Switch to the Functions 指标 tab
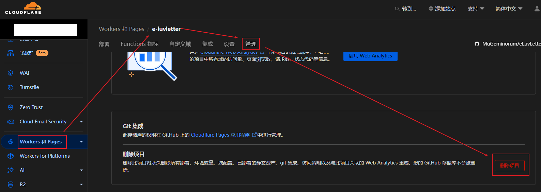The height and width of the screenshot is (192, 541). pyautogui.click(x=139, y=44)
